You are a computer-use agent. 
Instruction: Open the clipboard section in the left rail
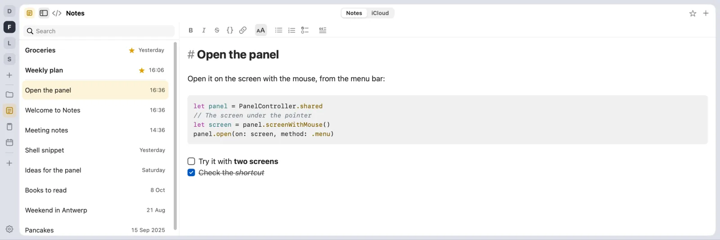click(x=9, y=127)
